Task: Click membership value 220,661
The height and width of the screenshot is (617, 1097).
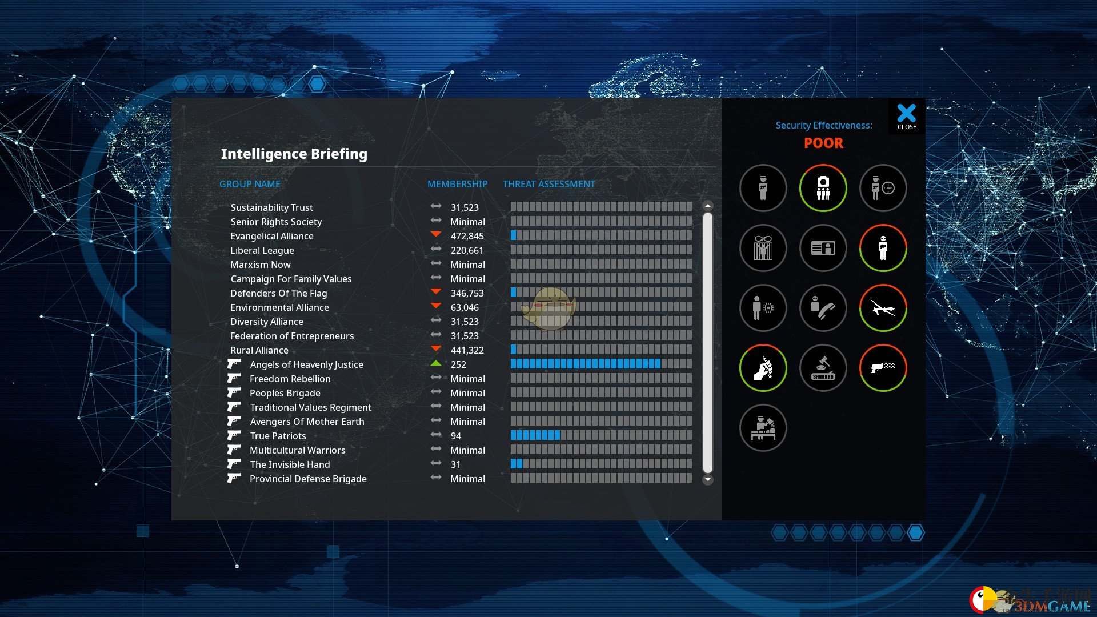Action: pyautogui.click(x=467, y=250)
